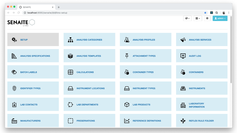Click the Instrument Types tray icon
Screen dimensions: 237x133
[x=127, y=89]
